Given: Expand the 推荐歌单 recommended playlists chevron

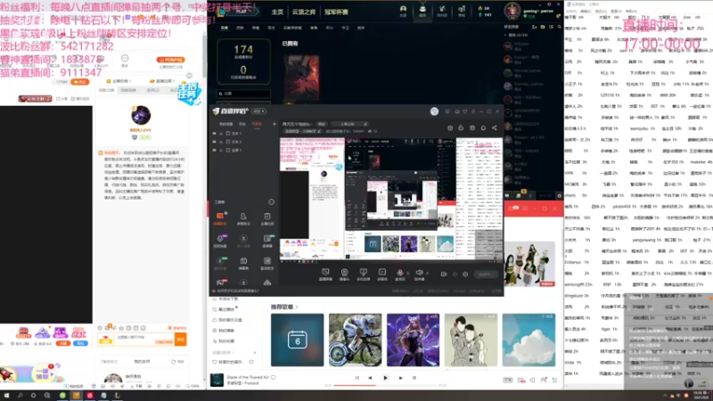Looking at the screenshot, I should pos(297,307).
